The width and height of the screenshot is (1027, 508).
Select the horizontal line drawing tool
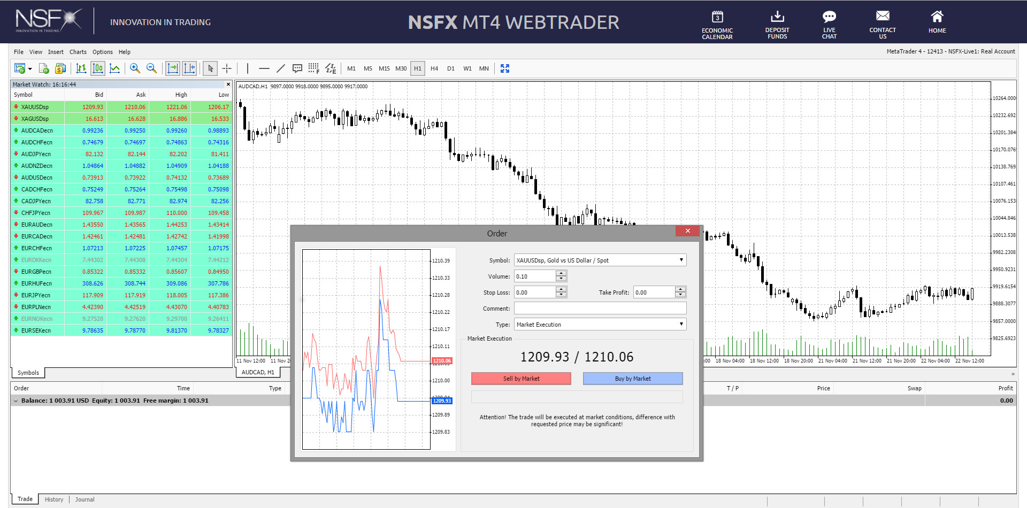pos(264,68)
